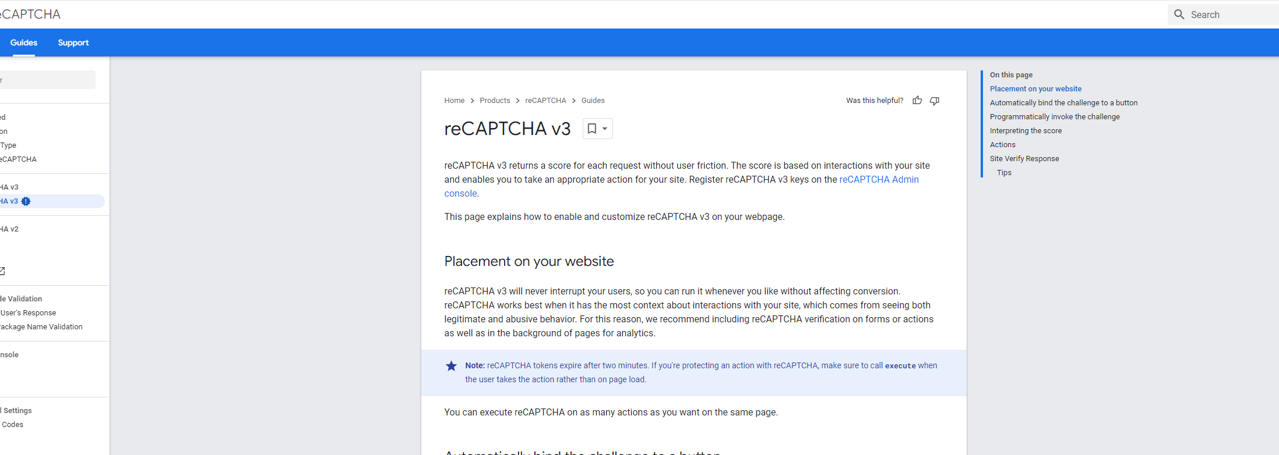Image resolution: width=1279 pixels, height=455 pixels.
Task: Open the v2 sidebar section item
Action: (x=9, y=229)
